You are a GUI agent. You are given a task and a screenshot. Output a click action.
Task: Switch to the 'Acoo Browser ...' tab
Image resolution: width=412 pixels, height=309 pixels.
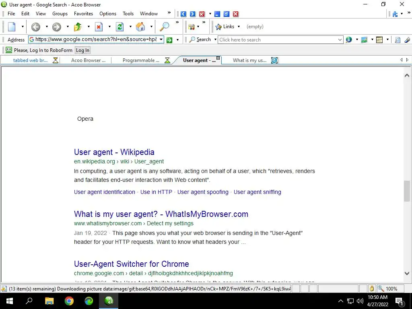point(88,60)
